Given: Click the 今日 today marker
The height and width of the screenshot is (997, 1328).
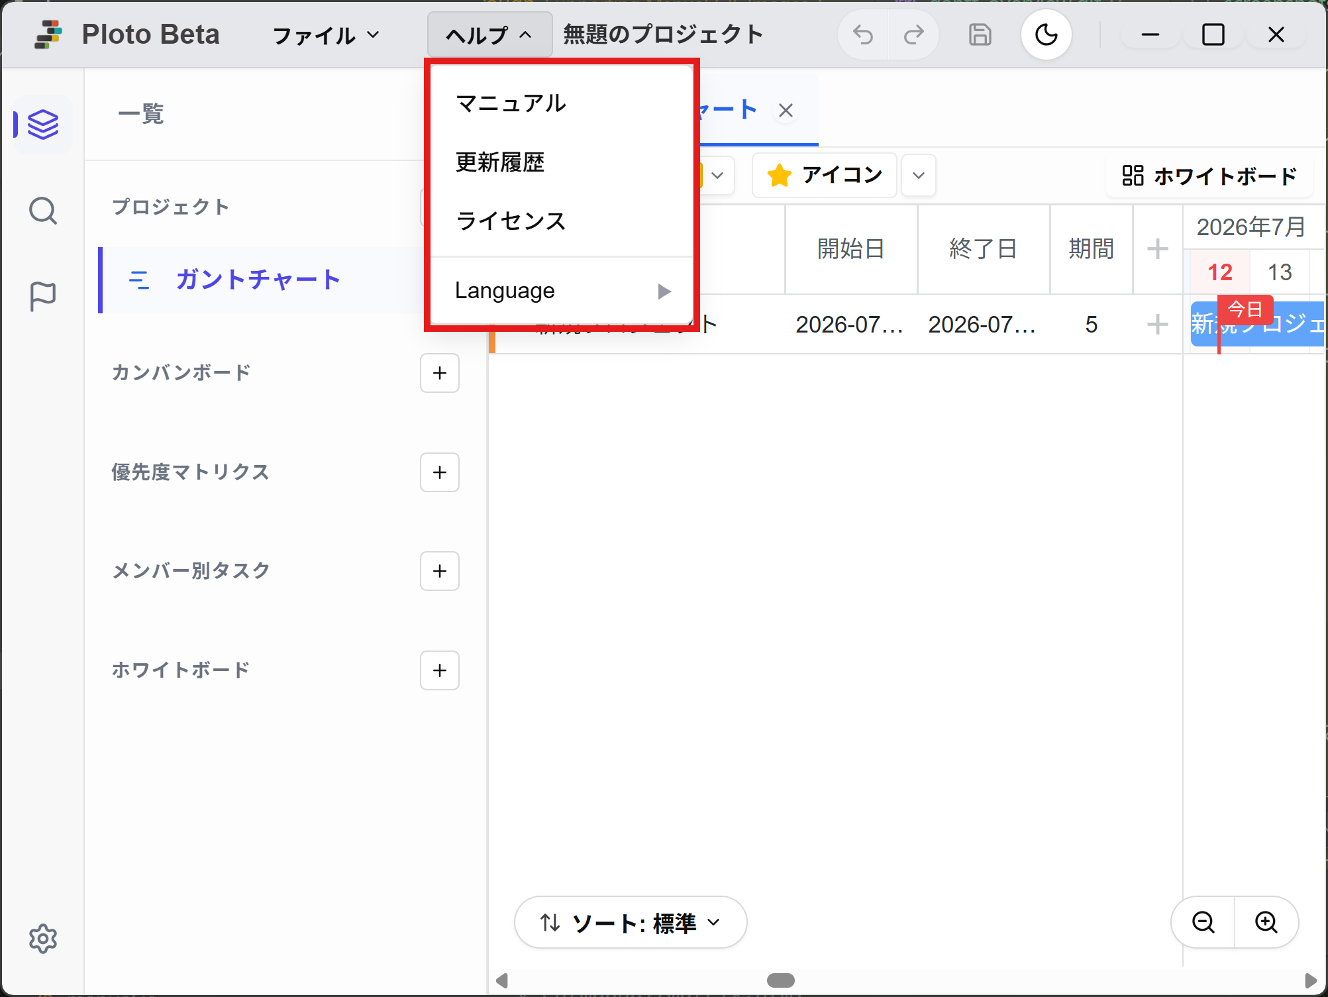Looking at the screenshot, I should pyautogui.click(x=1245, y=309).
